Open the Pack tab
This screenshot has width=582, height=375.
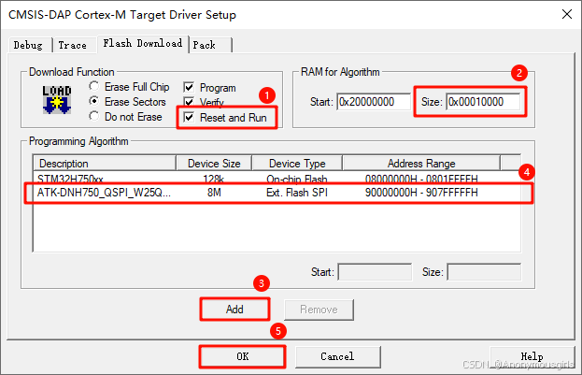(210, 45)
